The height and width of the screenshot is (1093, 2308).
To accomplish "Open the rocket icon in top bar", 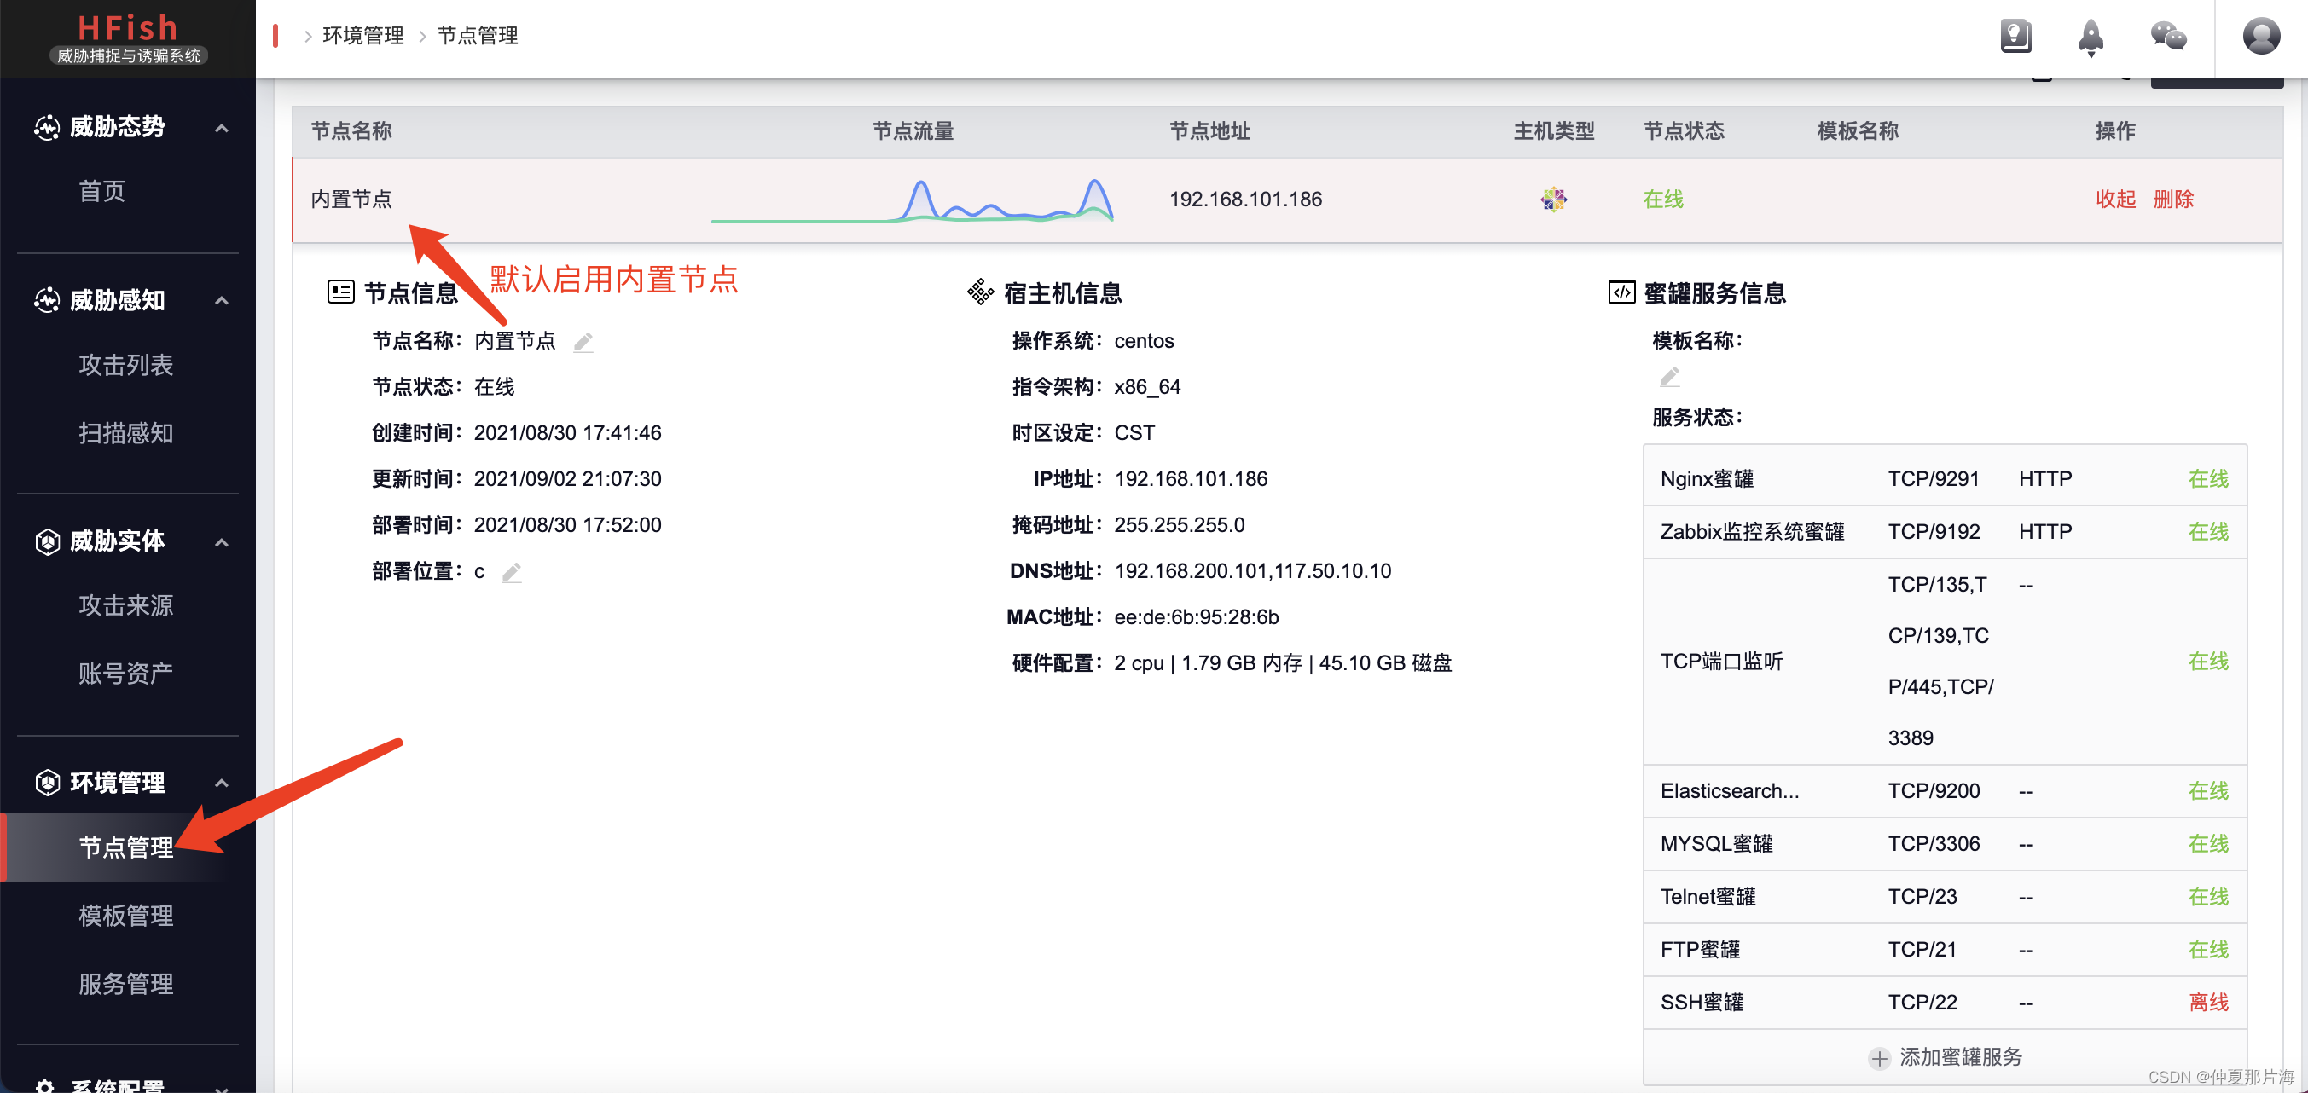I will [2091, 37].
